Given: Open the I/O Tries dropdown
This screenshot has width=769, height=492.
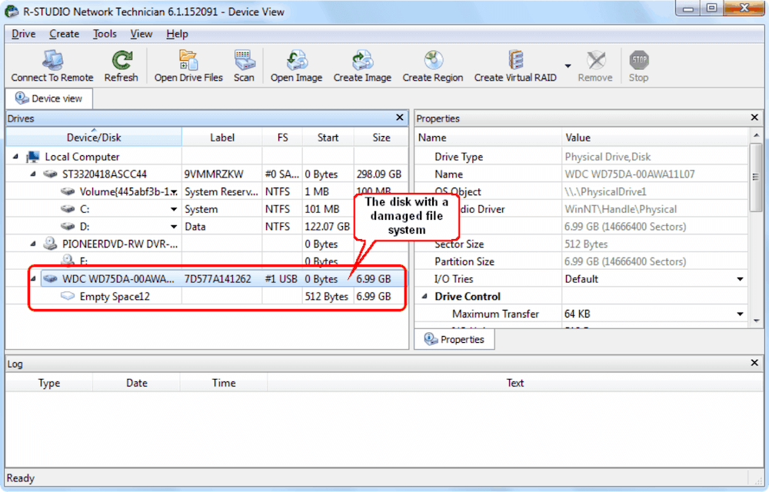Looking at the screenshot, I should coord(740,278).
